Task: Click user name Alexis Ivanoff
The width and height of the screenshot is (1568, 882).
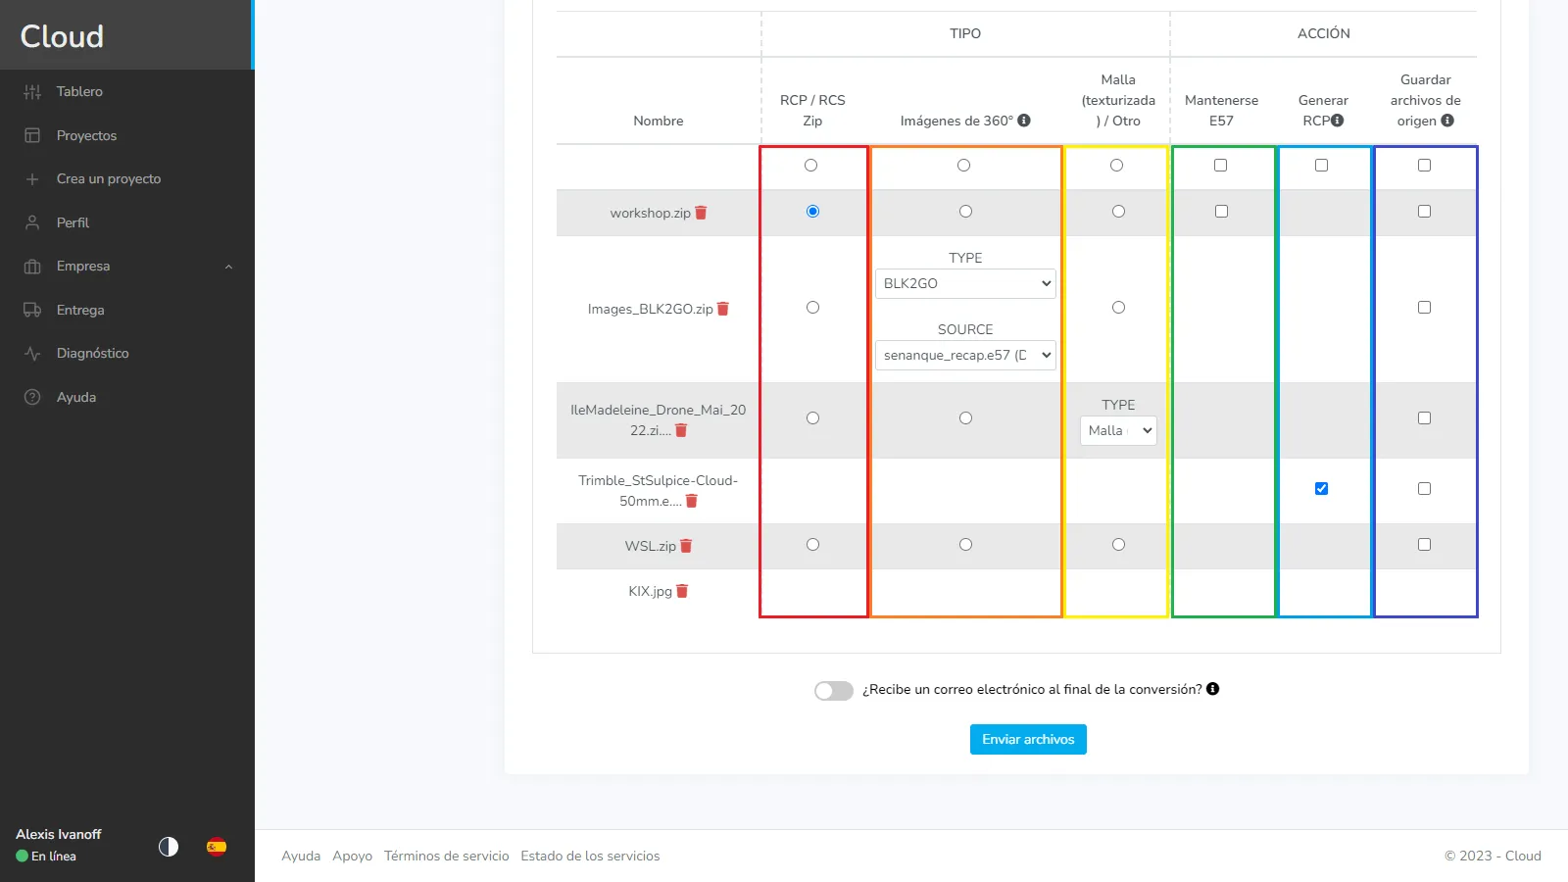Action: [x=59, y=834]
